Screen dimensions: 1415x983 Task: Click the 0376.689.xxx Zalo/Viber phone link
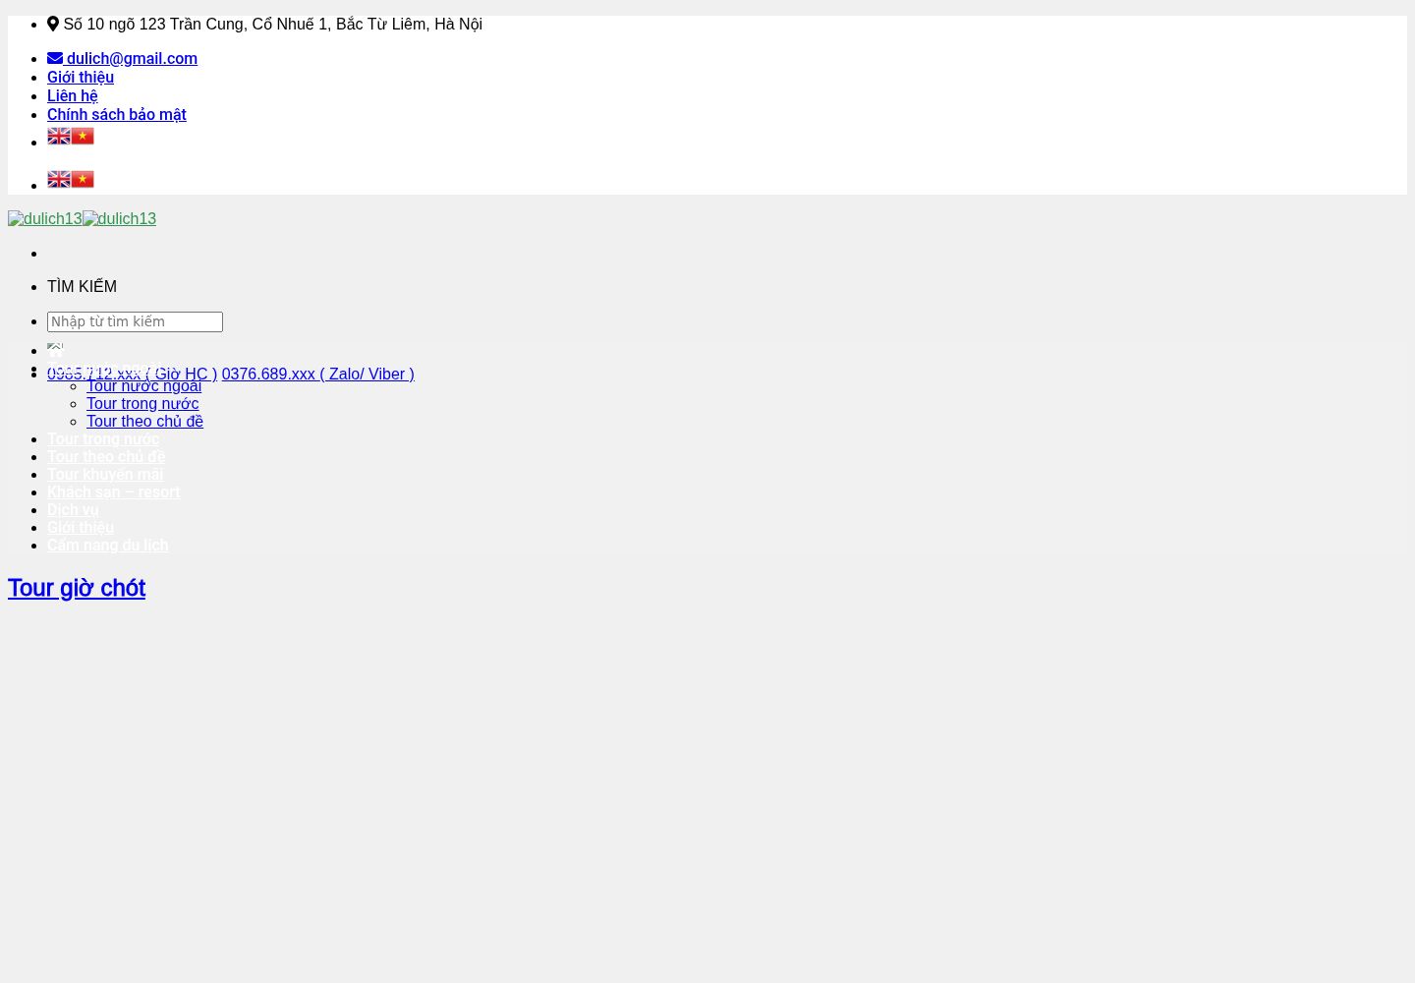point(317,374)
